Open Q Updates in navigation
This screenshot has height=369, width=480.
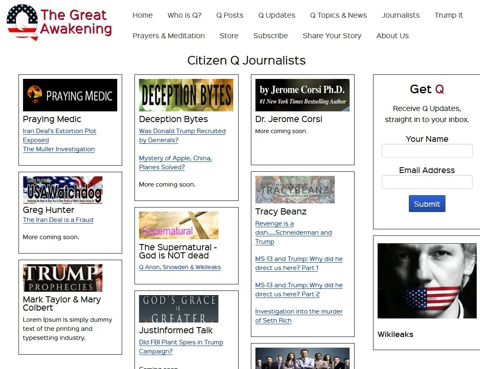(x=276, y=15)
